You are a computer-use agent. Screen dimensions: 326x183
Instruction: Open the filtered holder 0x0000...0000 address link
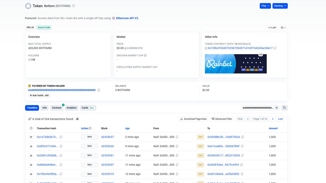62,90
